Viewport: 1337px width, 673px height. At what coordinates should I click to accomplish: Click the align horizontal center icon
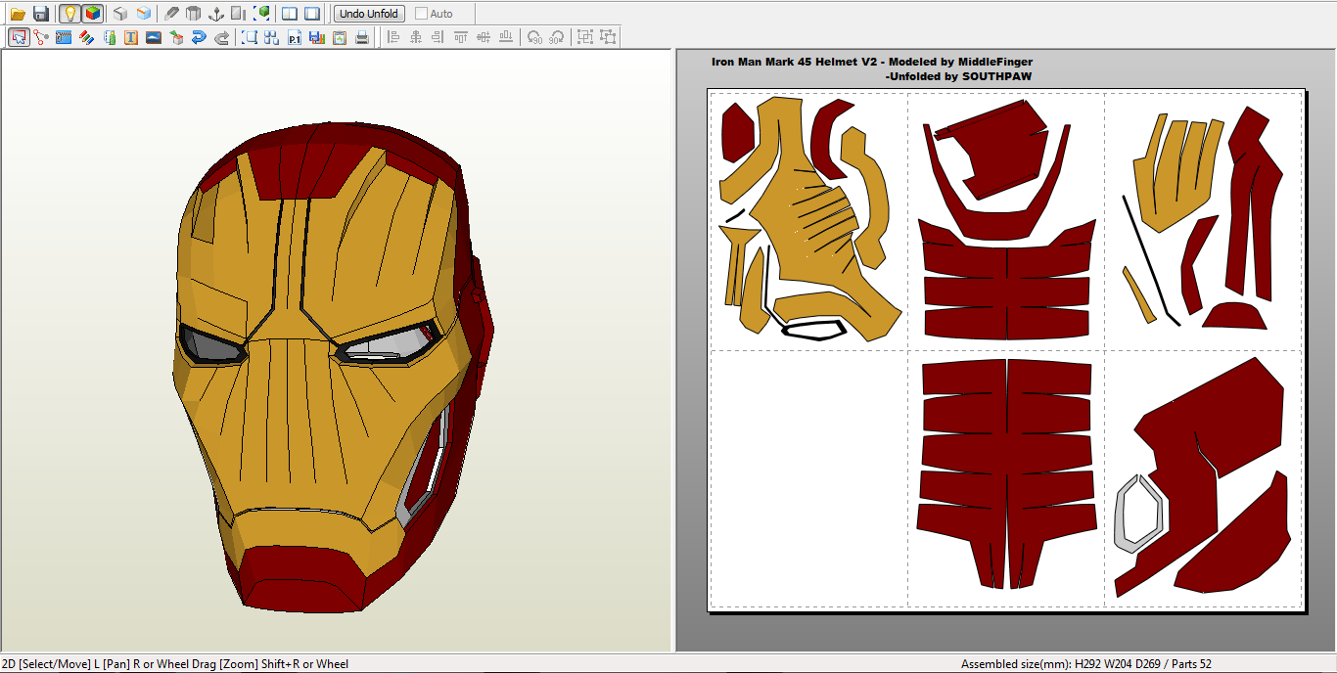point(416,37)
